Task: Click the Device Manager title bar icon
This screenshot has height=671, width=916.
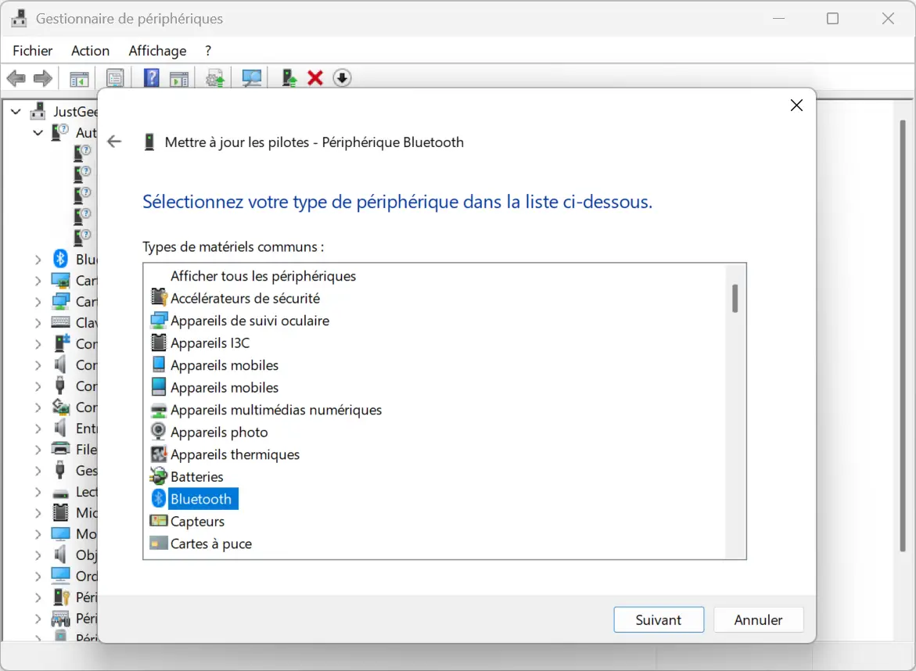Action: pyautogui.click(x=20, y=18)
